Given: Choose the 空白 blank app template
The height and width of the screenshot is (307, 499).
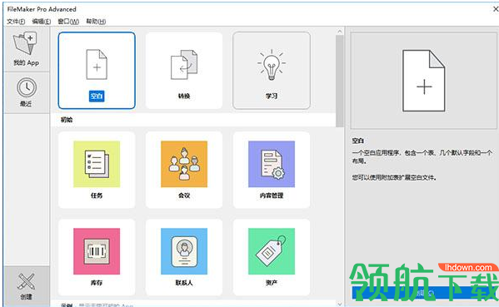Looking at the screenshot, I should (97, 70).
